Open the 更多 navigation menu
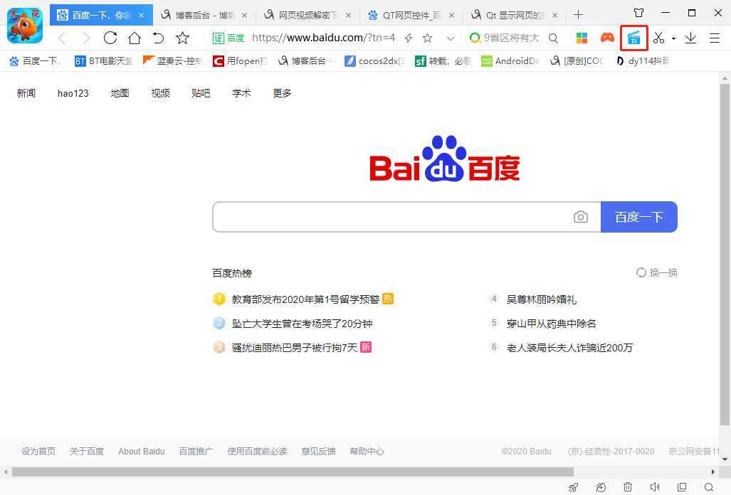 click(x=282, y=93)
